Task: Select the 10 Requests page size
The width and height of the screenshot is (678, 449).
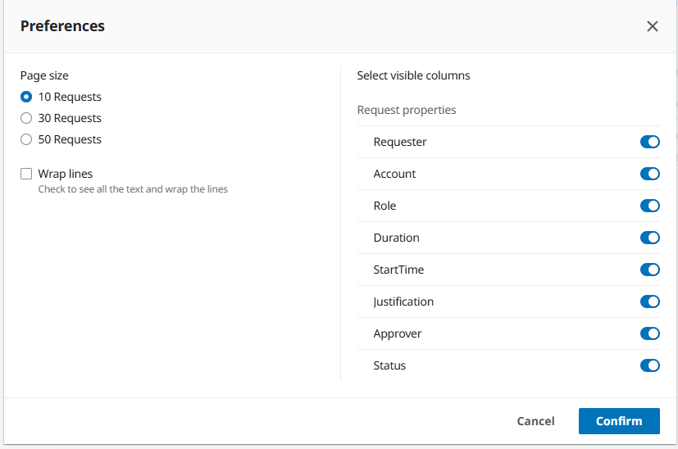Action: (x=26, y=97)
